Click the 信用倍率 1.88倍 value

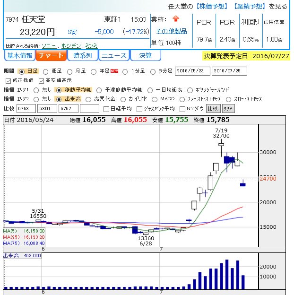coord(274,39)
